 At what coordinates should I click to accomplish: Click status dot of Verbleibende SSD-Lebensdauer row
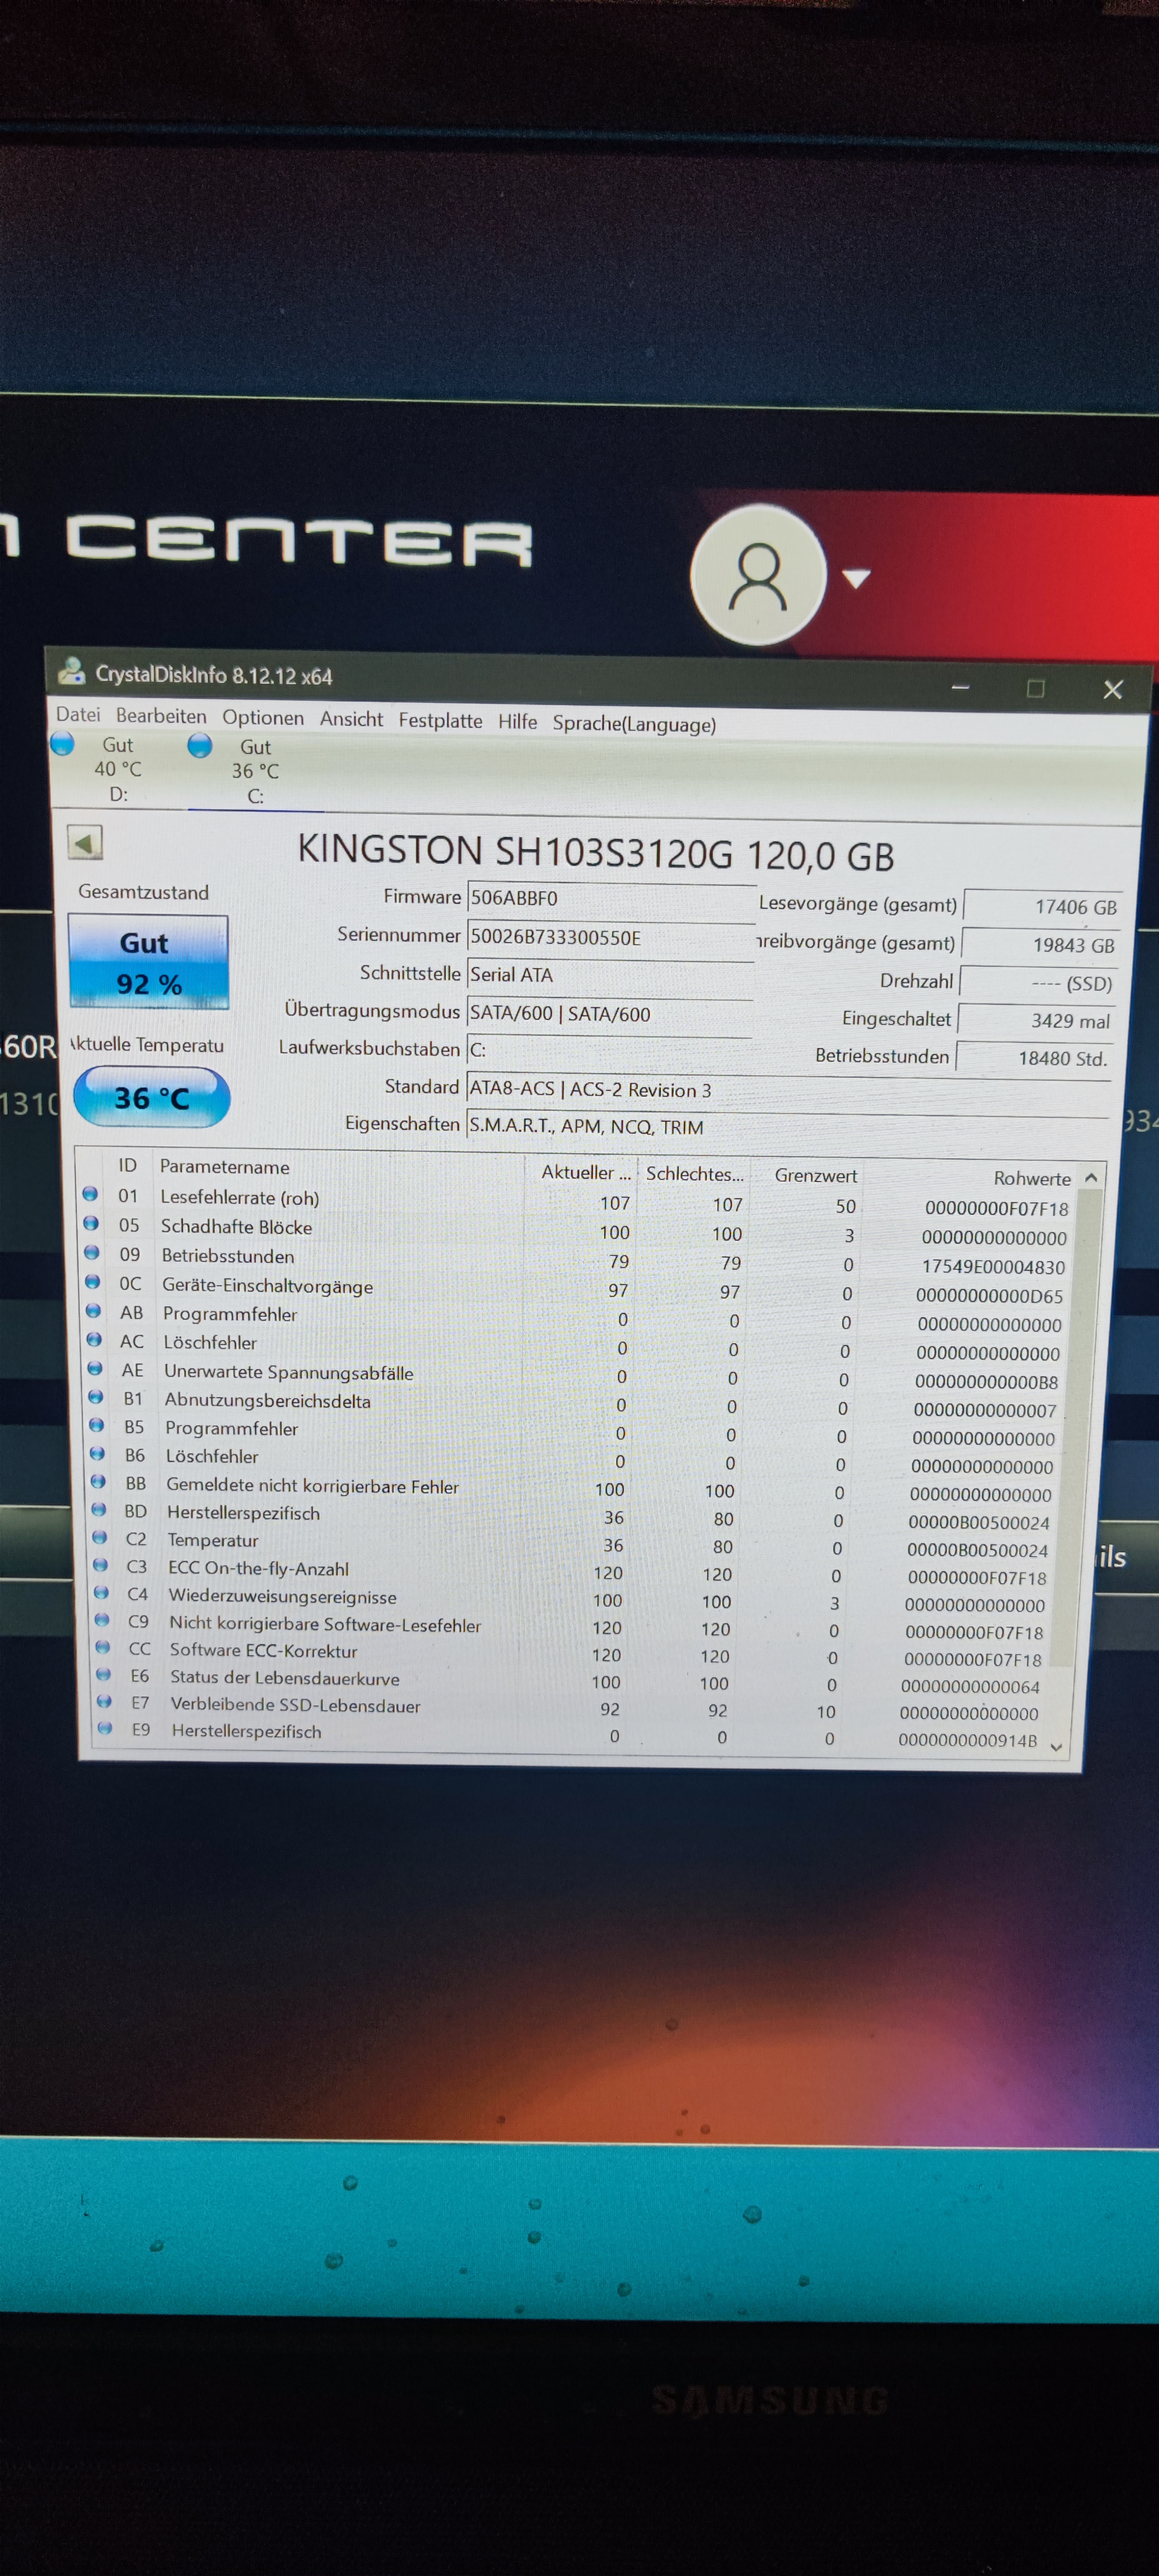tap(104, 1701)
